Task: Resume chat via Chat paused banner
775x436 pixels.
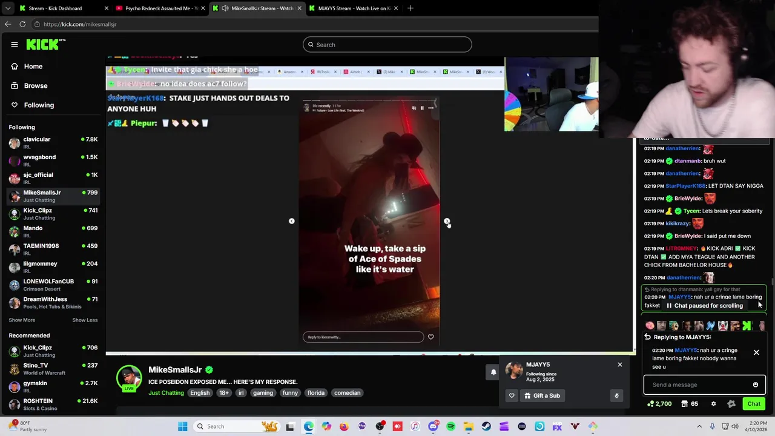Action: 704,306
